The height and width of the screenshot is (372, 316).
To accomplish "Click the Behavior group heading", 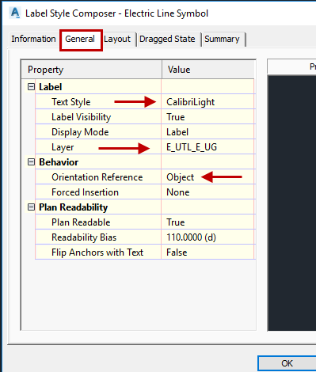I will point(59,162).
